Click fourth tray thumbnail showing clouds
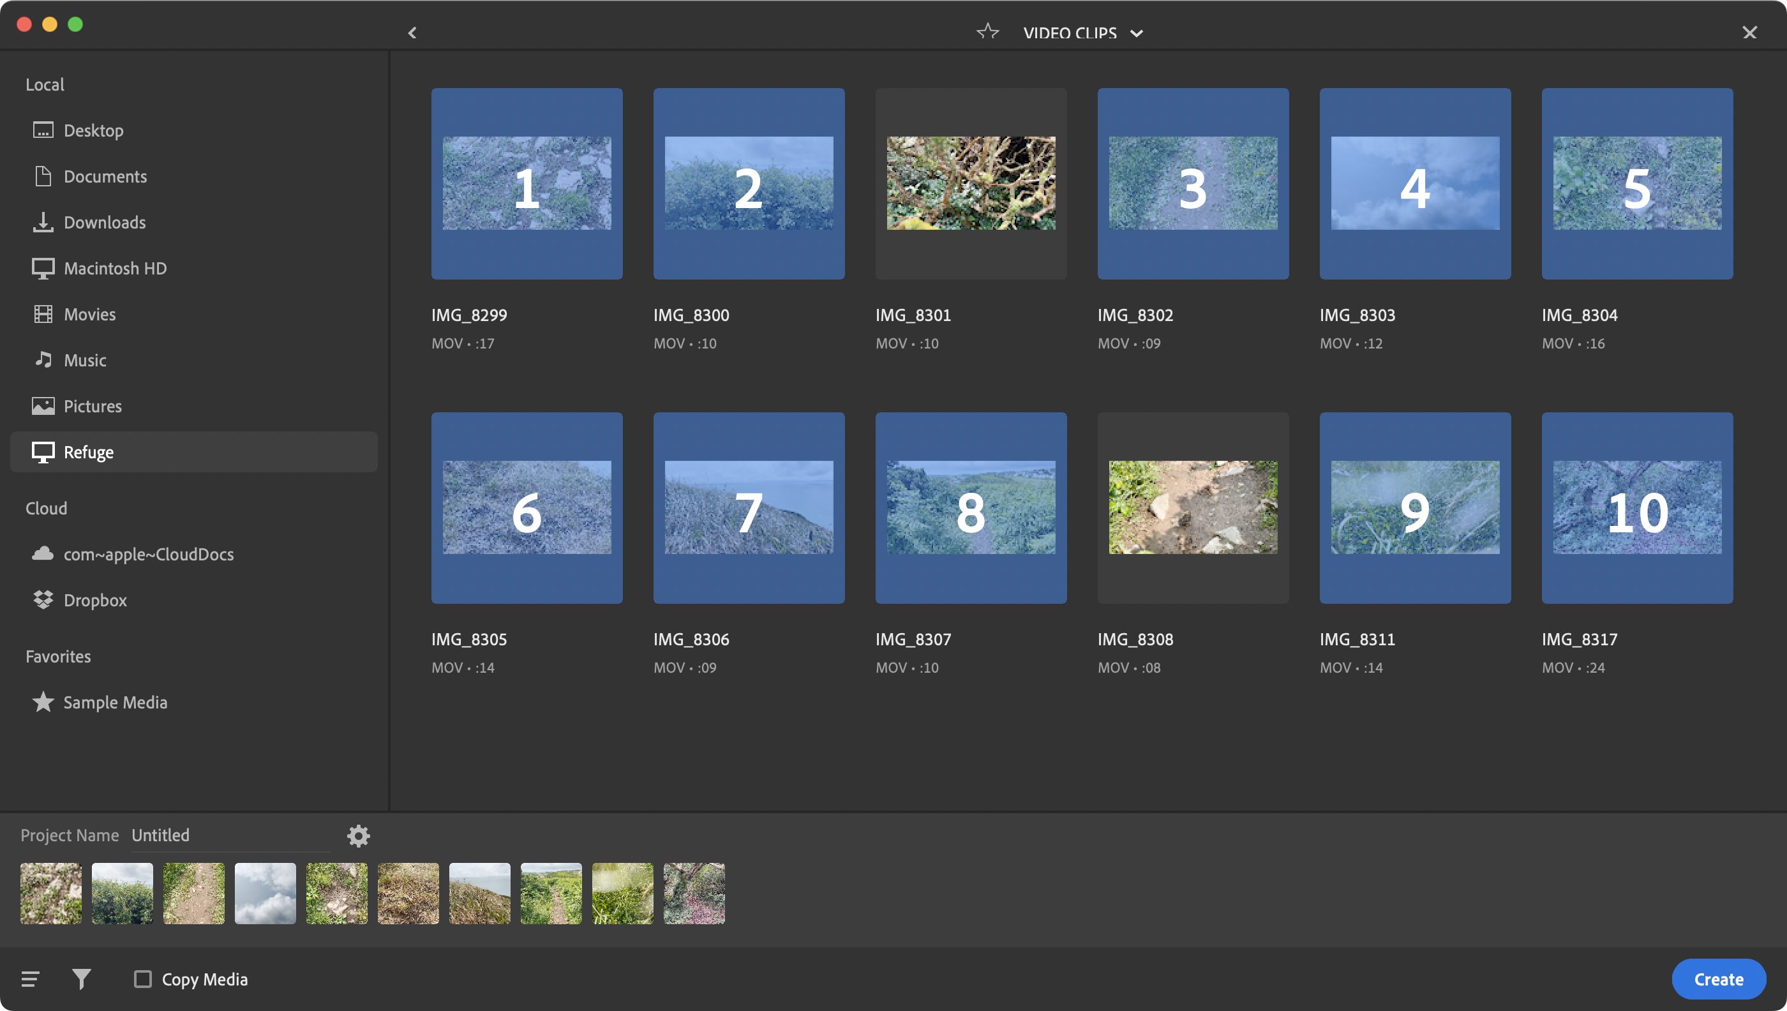 [x=265, y=893]
